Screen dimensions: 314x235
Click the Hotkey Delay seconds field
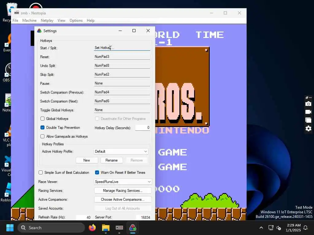coord(142,128)
